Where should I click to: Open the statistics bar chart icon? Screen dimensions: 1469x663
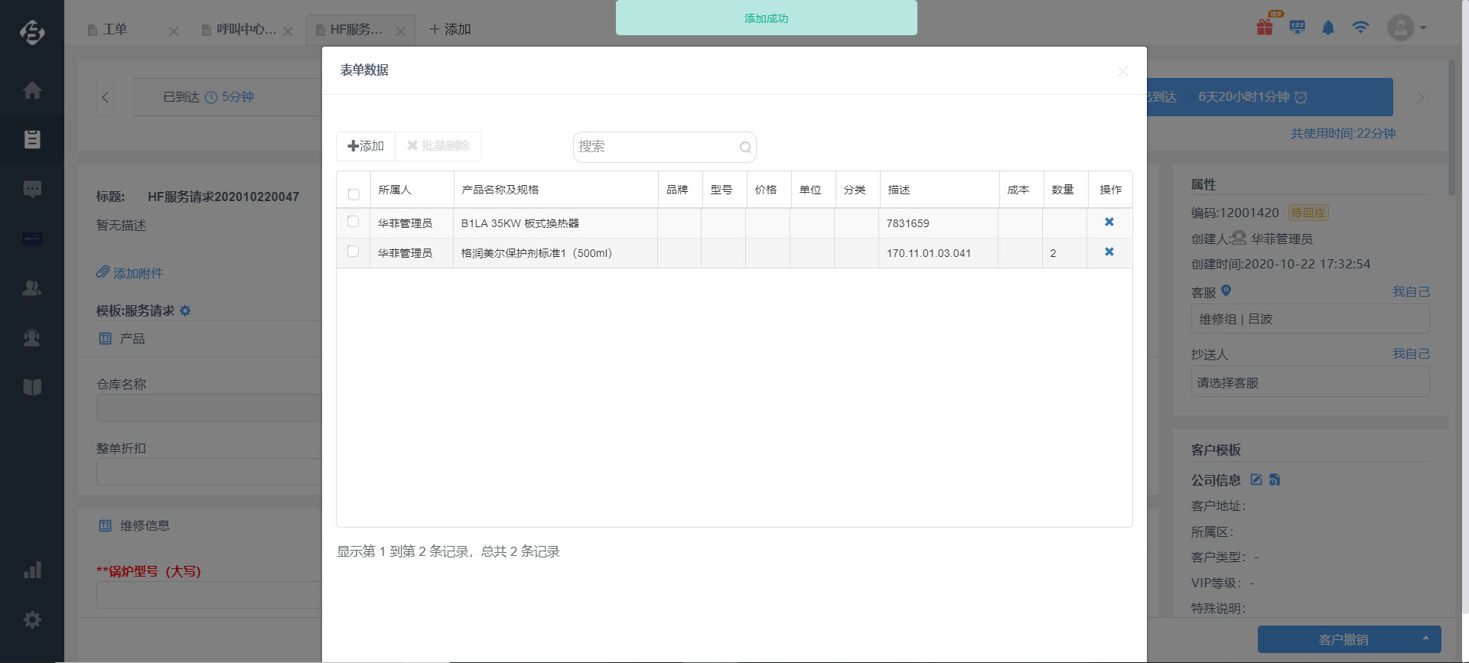coord(32,570)
